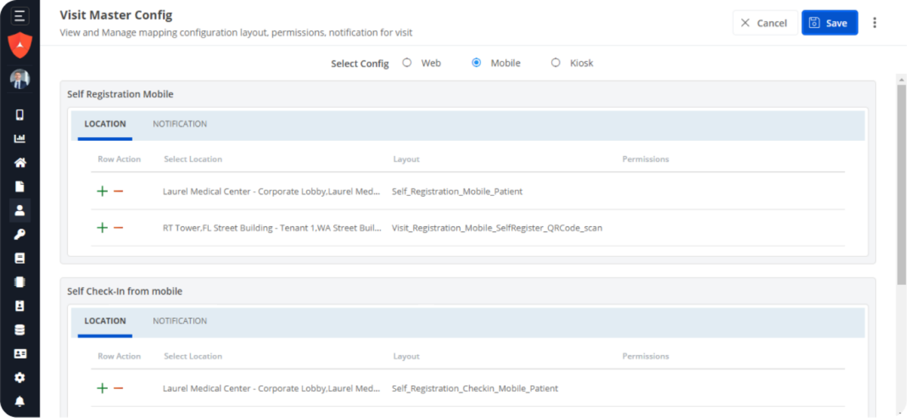The width and height of the screenshot is (907, 418).
Task: Click the Cancel button
Action: click(765, 23)
